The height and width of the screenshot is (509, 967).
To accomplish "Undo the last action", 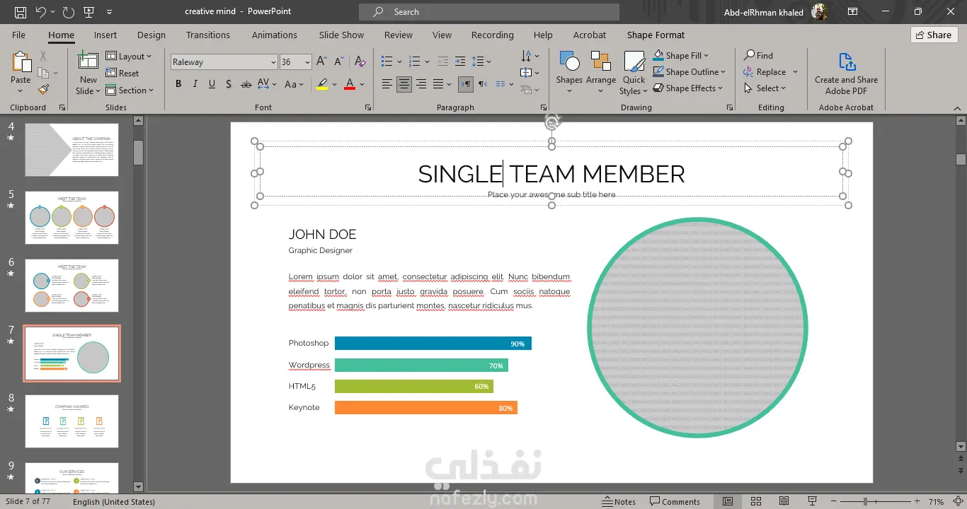I will [x=40, y=12].
